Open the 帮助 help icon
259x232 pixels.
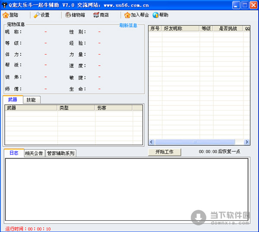(155, 15)
